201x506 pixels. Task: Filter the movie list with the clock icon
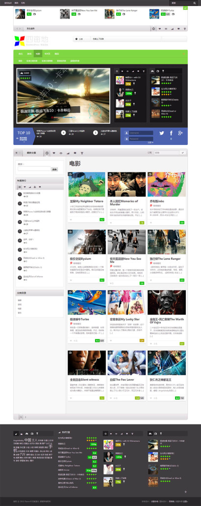pos(47,153)
